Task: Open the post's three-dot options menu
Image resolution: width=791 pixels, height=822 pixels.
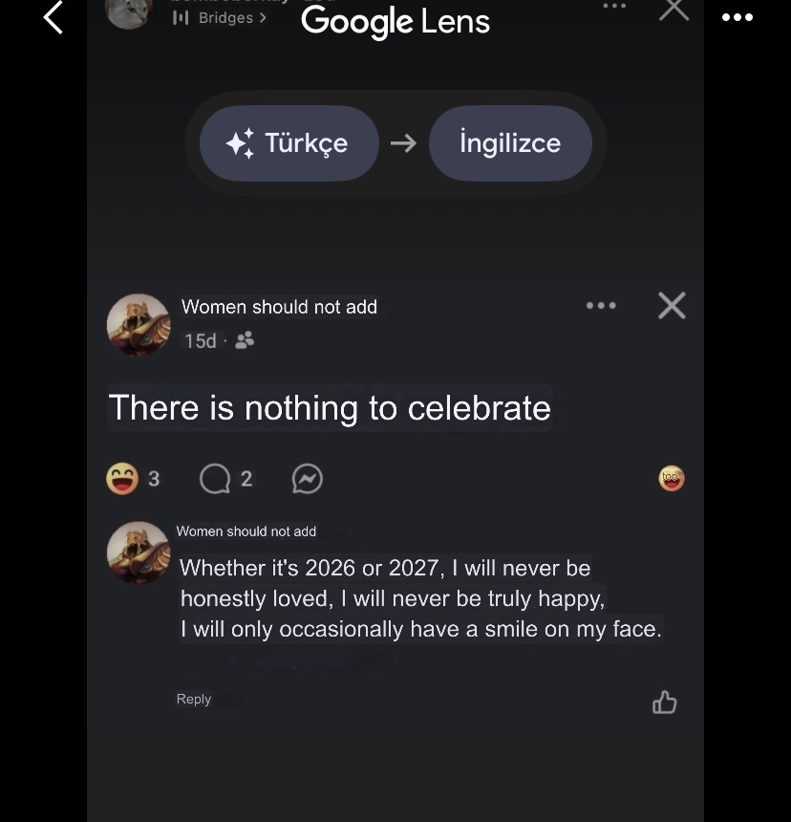Action: (x=601, y=306)
